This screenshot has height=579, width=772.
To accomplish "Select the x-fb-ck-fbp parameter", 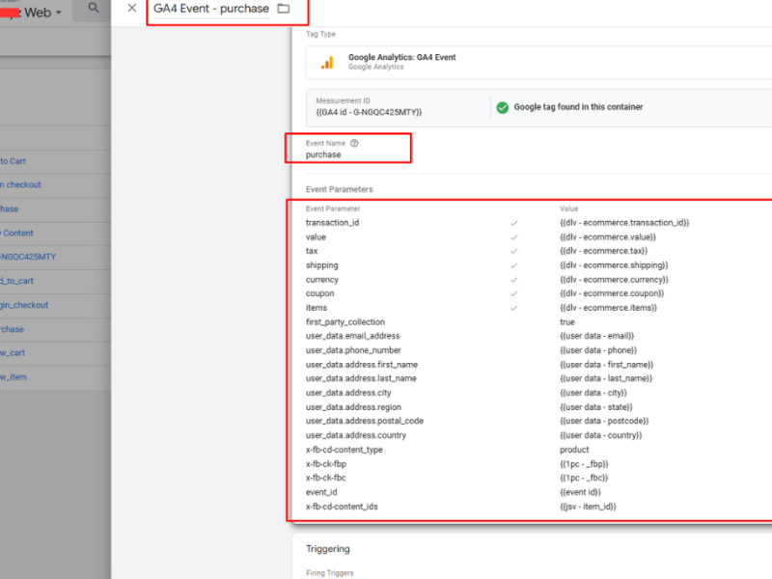I will click(326, 464).
